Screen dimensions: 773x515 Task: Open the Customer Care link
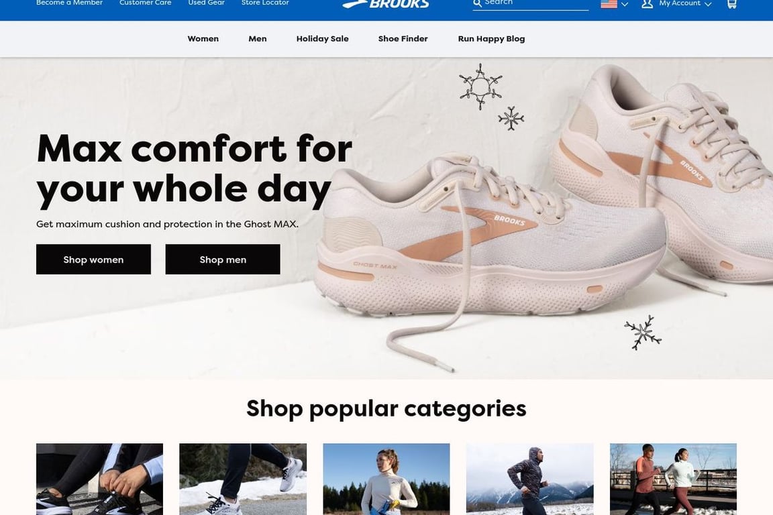[146, 3]
